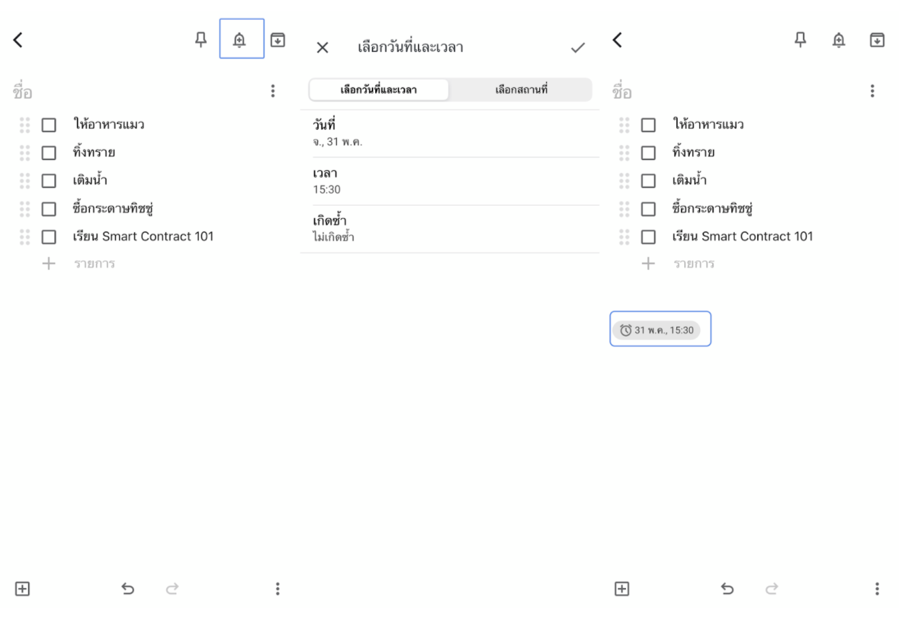Click the 31 พ.ค., 15:30 reminder chip

[x=658, y=330]
